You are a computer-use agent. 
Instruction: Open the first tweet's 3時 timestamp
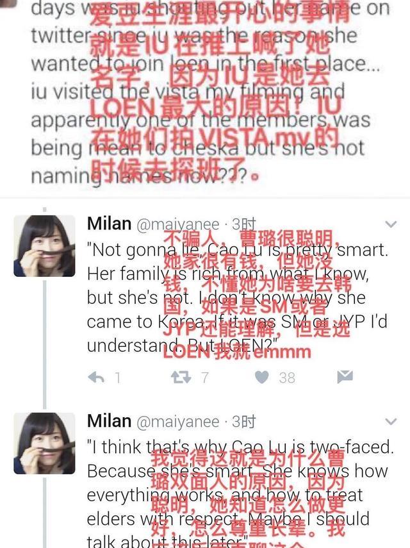pyautogui.click(x=244, y=224)
